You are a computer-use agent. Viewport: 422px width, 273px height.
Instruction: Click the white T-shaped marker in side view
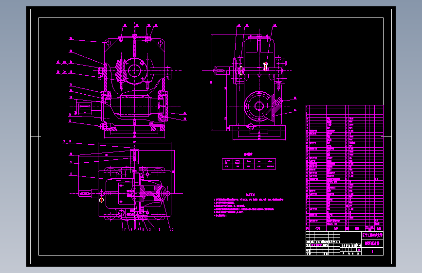pyautogui.click(x=266, y=66)
